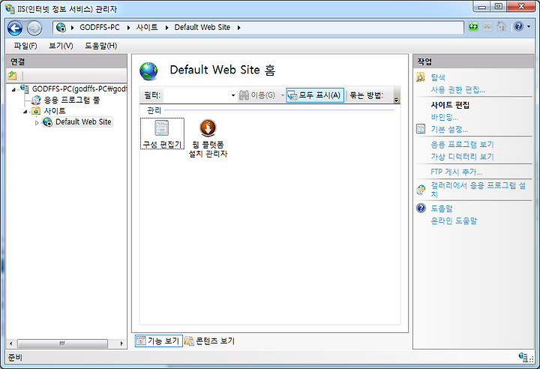Image resolution: width=540 pixels, height=369 pixels.
Task: Click the tree horizontal scrollbar thumb
Action: tap(62, 343)
